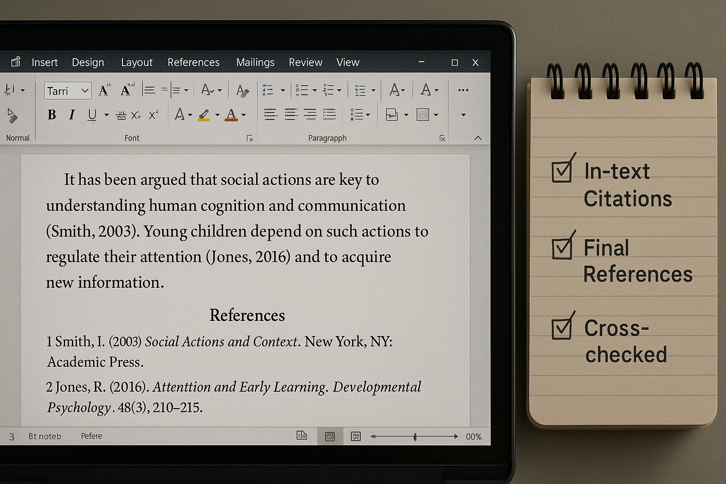This screenshot has height=484, width=726.
Task: Toggle the Cross-checked checkbox
Action: click(562, 328)
